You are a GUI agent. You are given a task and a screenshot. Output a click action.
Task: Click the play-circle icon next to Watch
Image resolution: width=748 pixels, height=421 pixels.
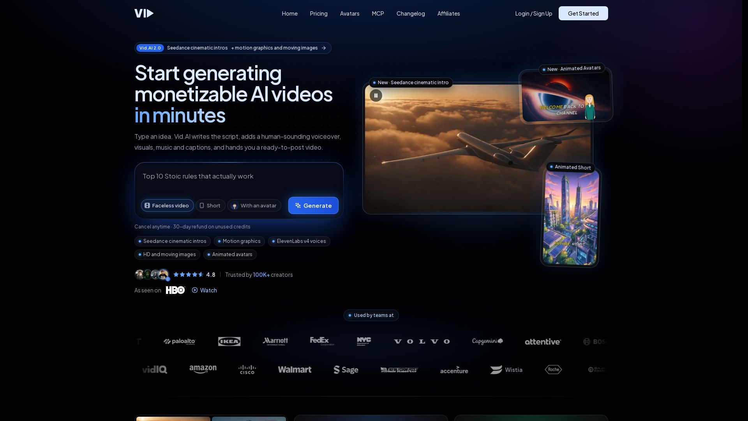(195, 290)
